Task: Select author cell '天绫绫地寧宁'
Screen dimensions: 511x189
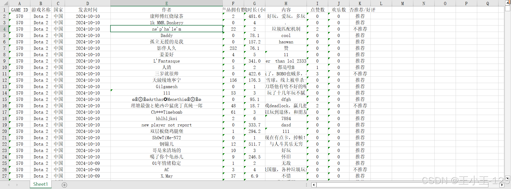Action: pyautogui.click(x=167, y=80)
